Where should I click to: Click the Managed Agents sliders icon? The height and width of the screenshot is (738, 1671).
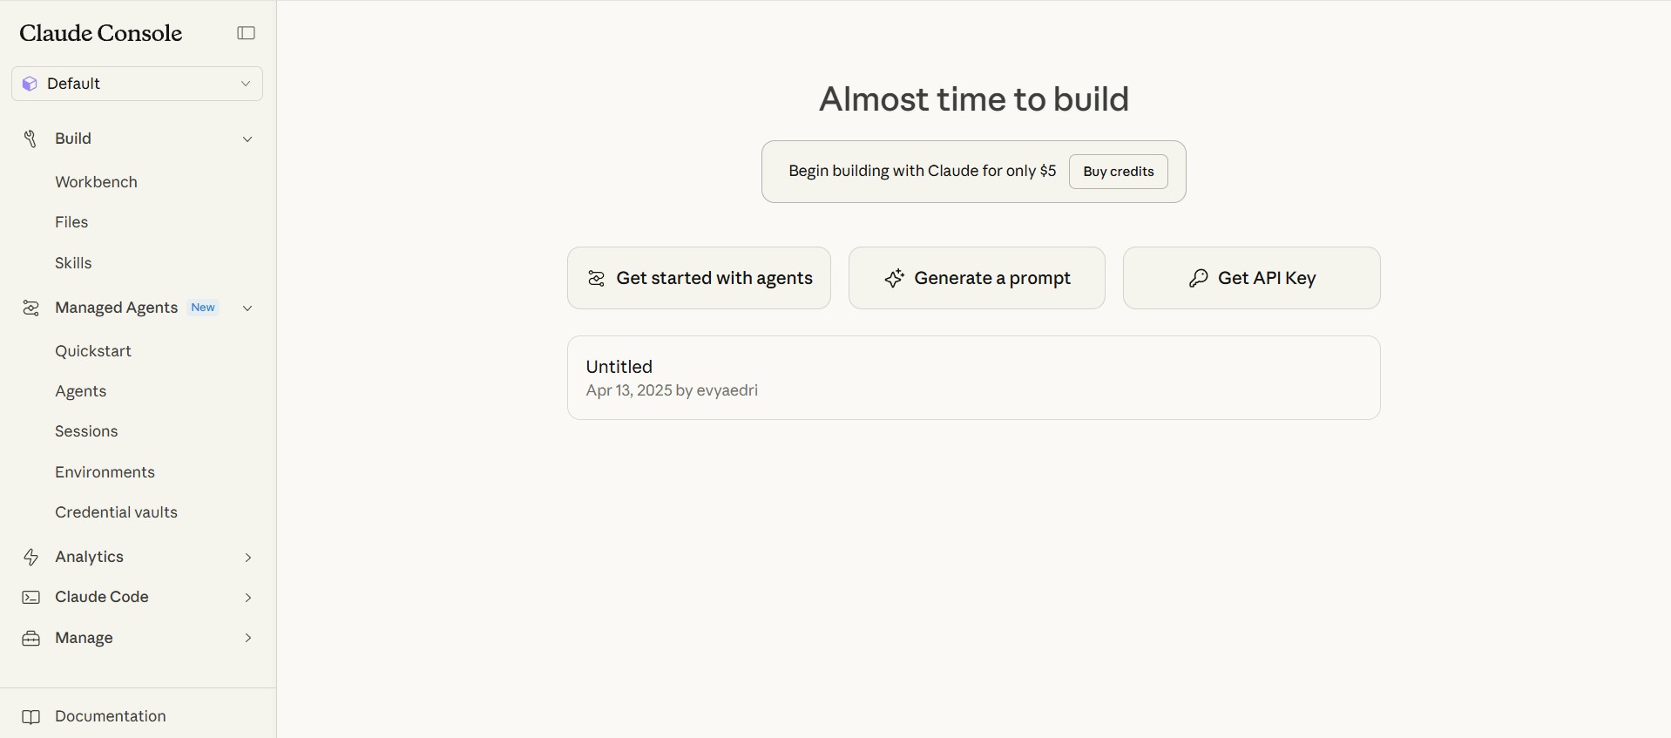(x=30, y=308)
